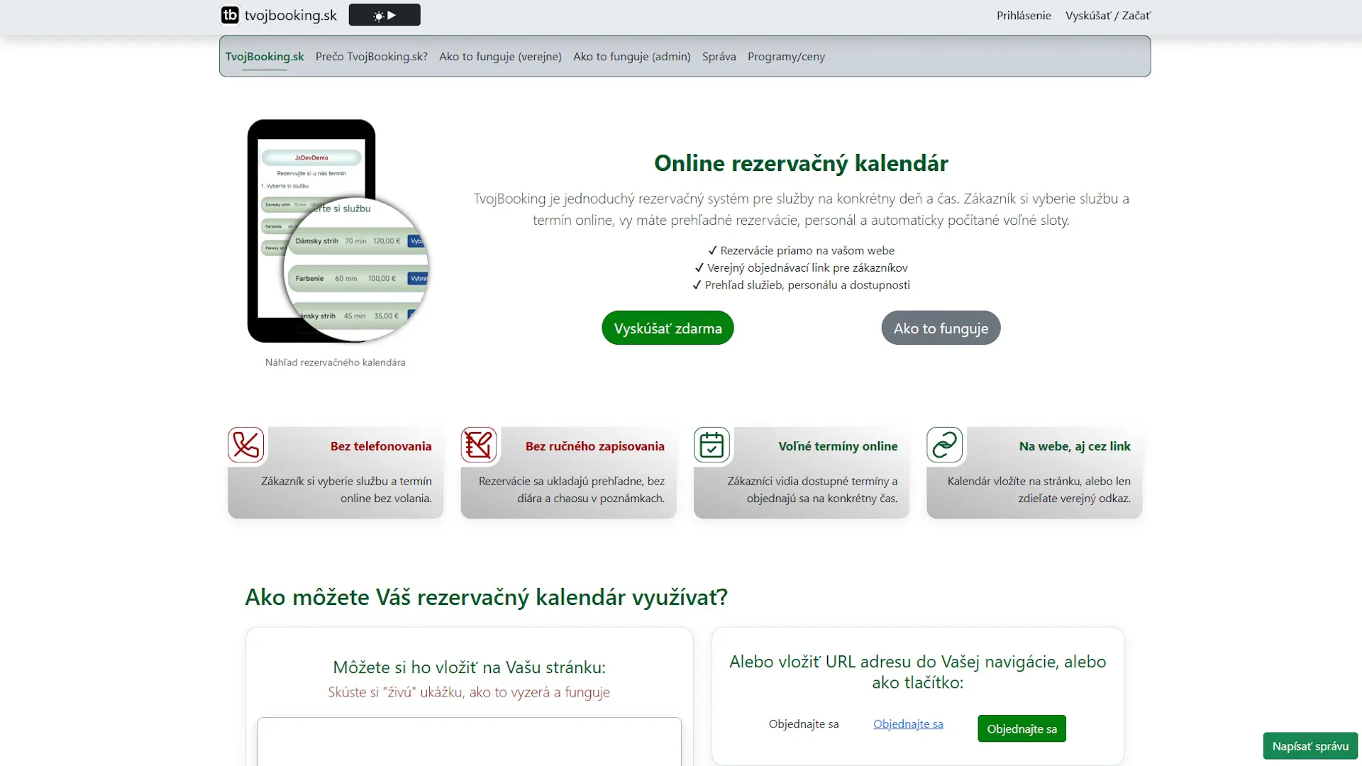Screen dimensions: 1362x766
Task: Click Ako môžete Váš rezervačný kalendár využívať? heading
Action: (x=487, y=597)
